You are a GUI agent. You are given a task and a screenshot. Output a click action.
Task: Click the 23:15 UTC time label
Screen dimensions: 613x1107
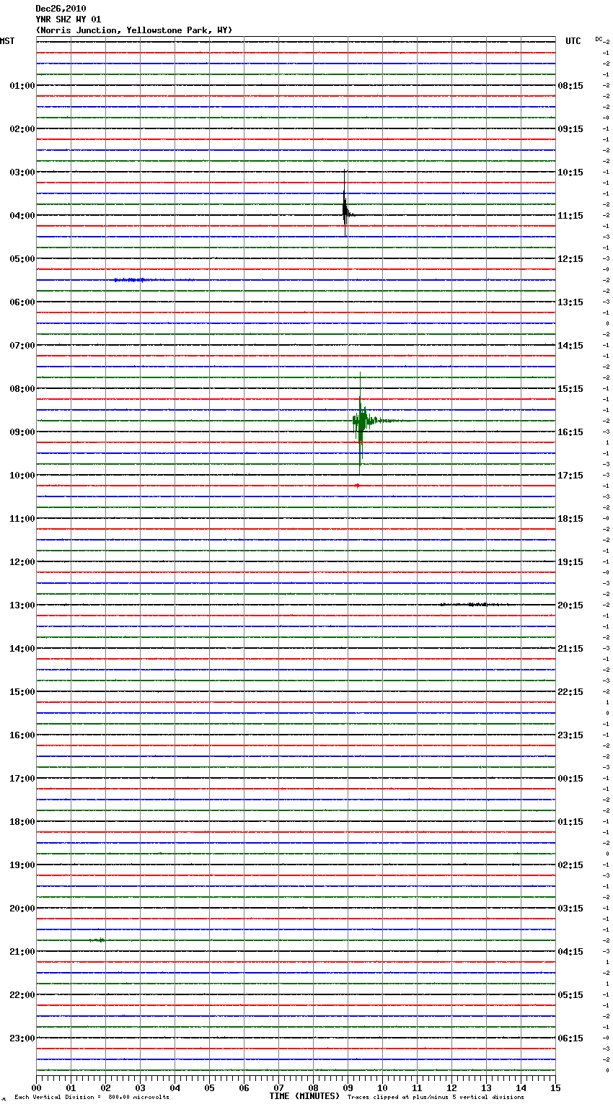(570, 735)
